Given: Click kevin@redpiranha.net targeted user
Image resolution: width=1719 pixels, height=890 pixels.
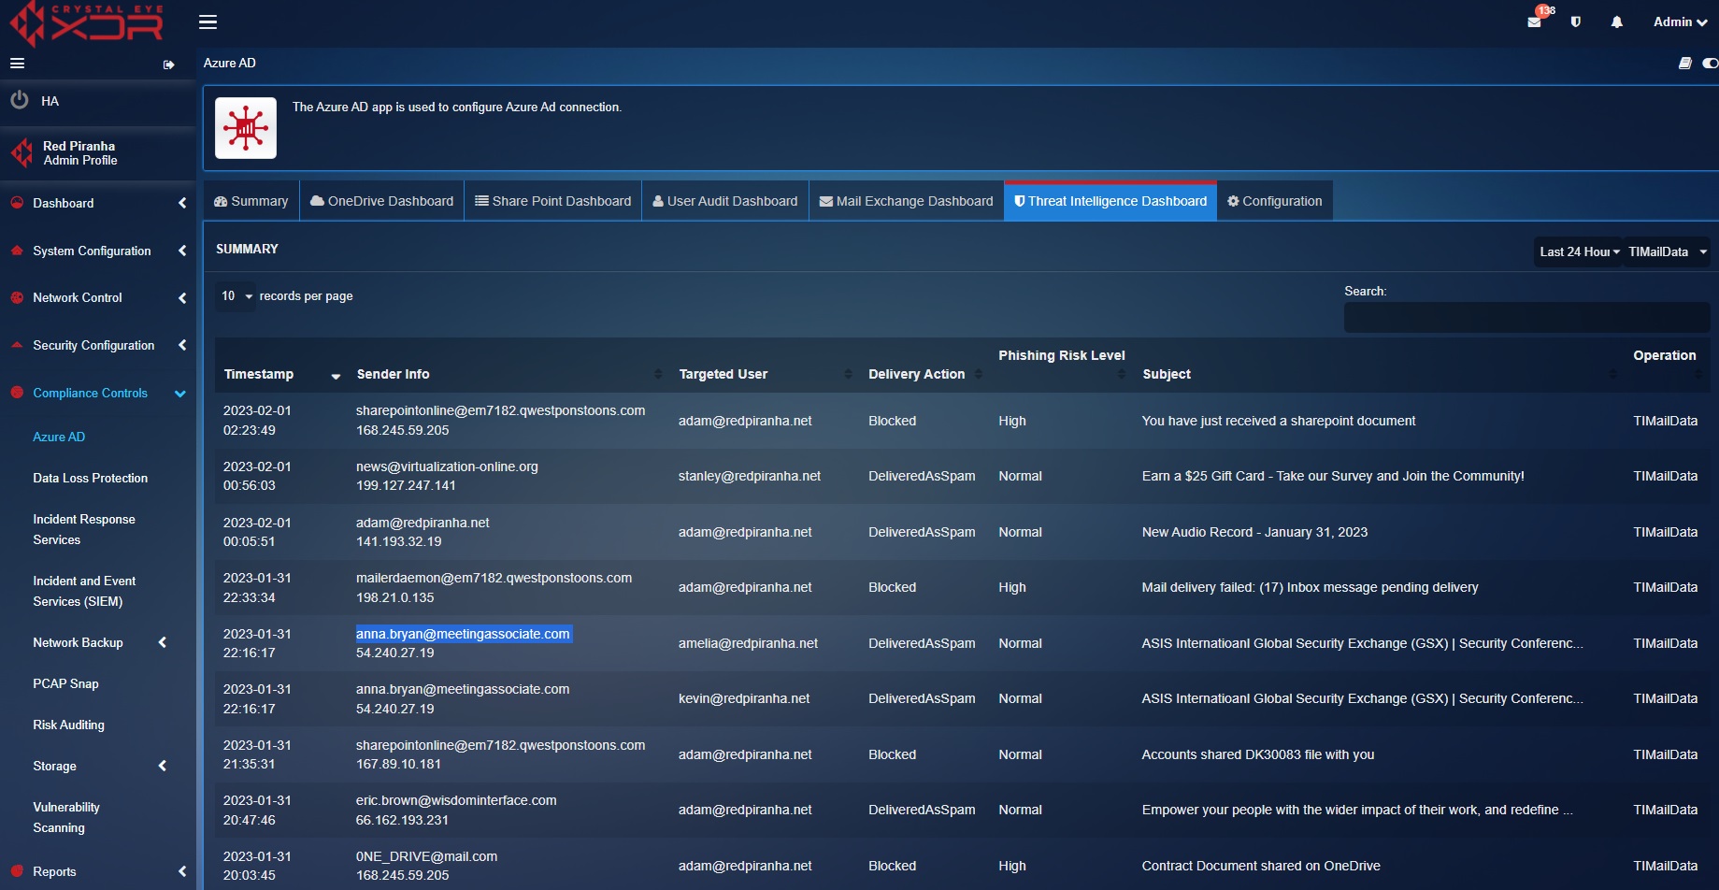Looking at the screenshot, I should pyautogui.click(x=744, y=698).
